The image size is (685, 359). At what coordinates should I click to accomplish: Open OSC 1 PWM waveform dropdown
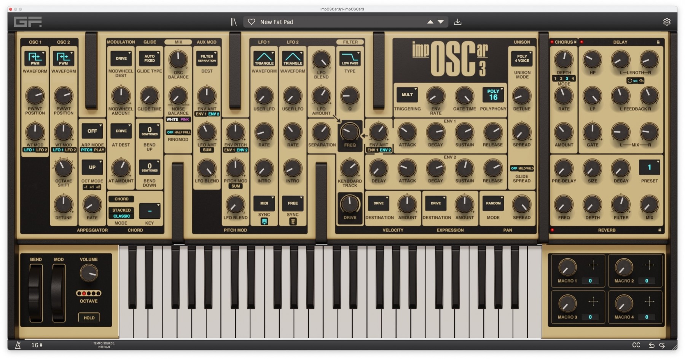pyautogui.click(x=35, y=59)
